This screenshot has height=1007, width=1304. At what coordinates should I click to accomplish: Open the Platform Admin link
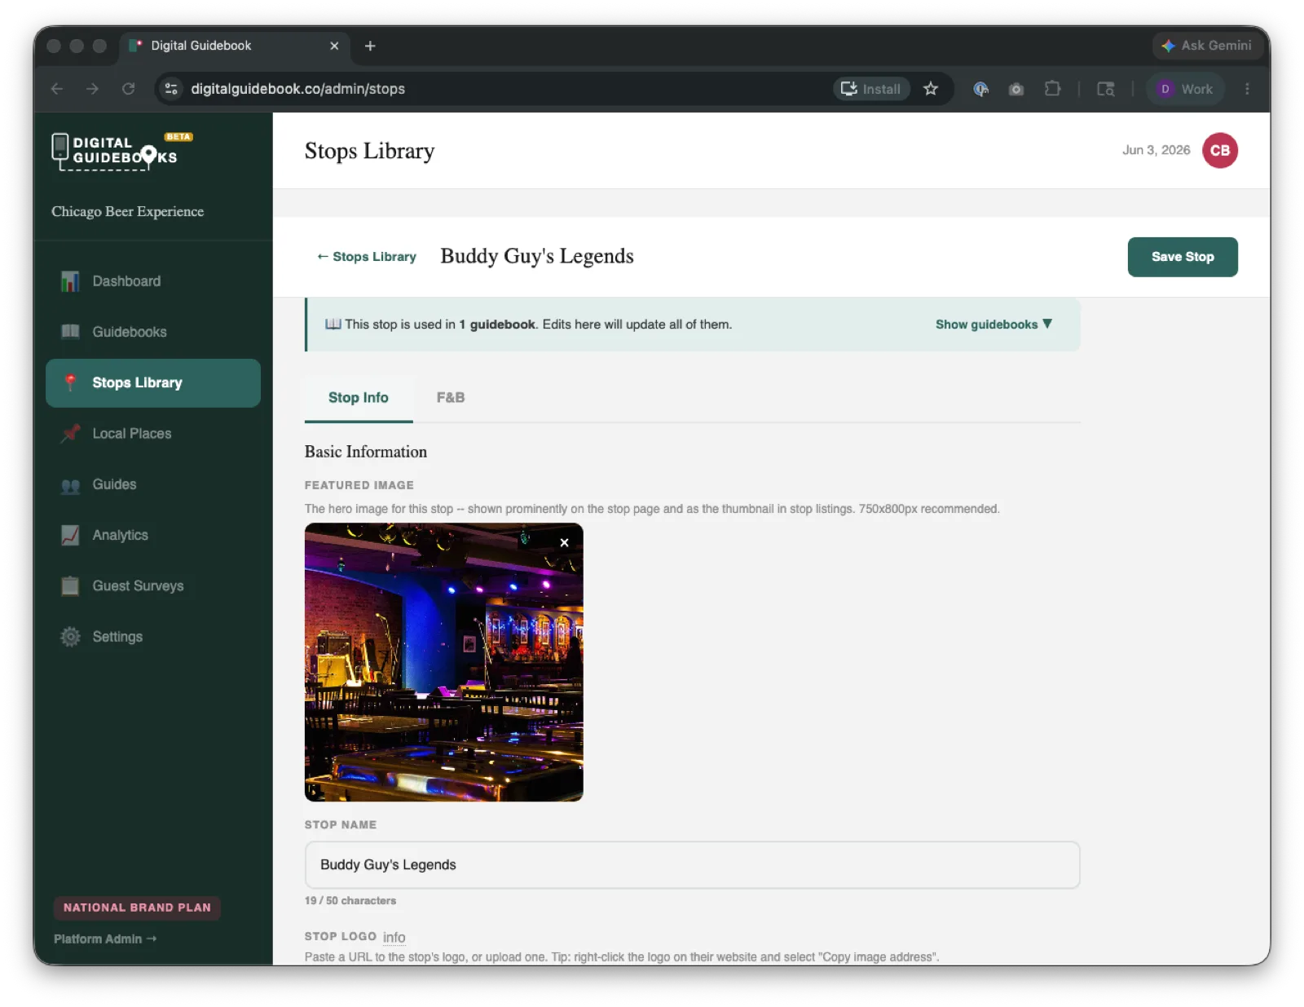pos(105,939)
